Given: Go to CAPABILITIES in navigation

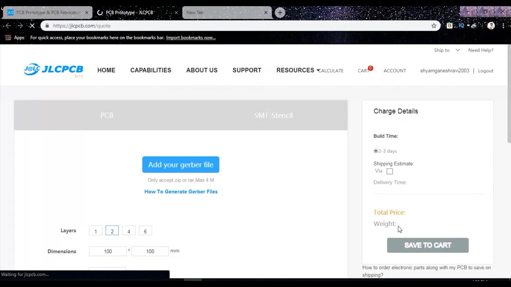Looking at the screenshot, I should pyautogui.click(x=151, y=70).
